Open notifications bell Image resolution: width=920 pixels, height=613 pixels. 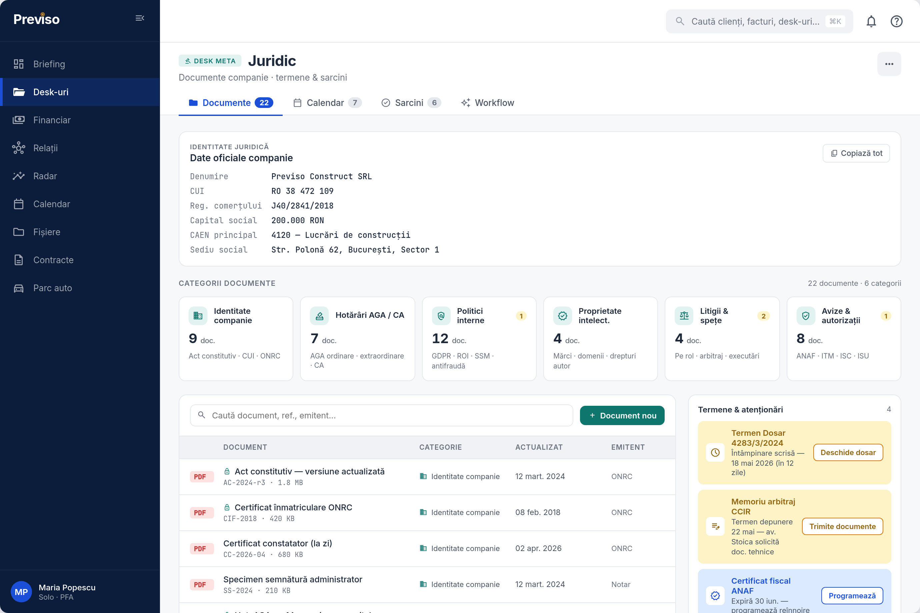coord(871,21)
